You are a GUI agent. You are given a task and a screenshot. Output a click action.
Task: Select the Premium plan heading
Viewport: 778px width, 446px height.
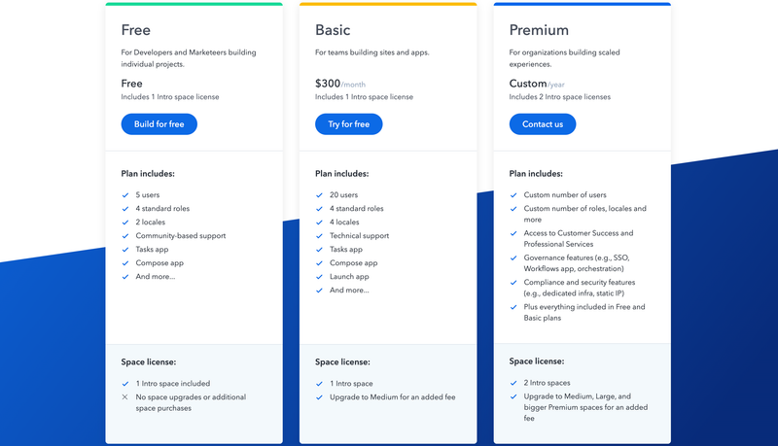pyautogui.click(x=539, y=30)
